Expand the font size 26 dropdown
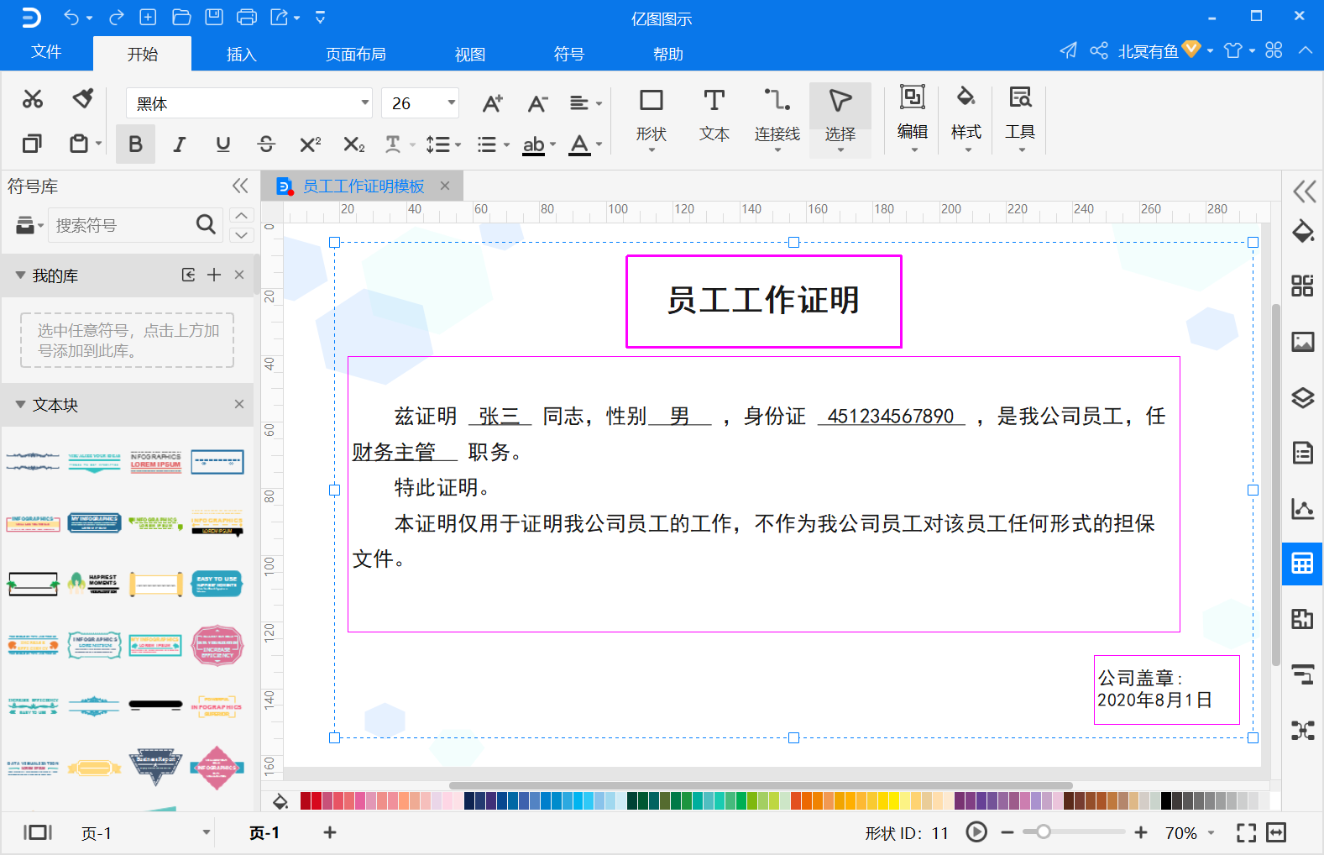The height and width of the screenshot is (855, 1324). pyautogui.click(x=451, y=103)
